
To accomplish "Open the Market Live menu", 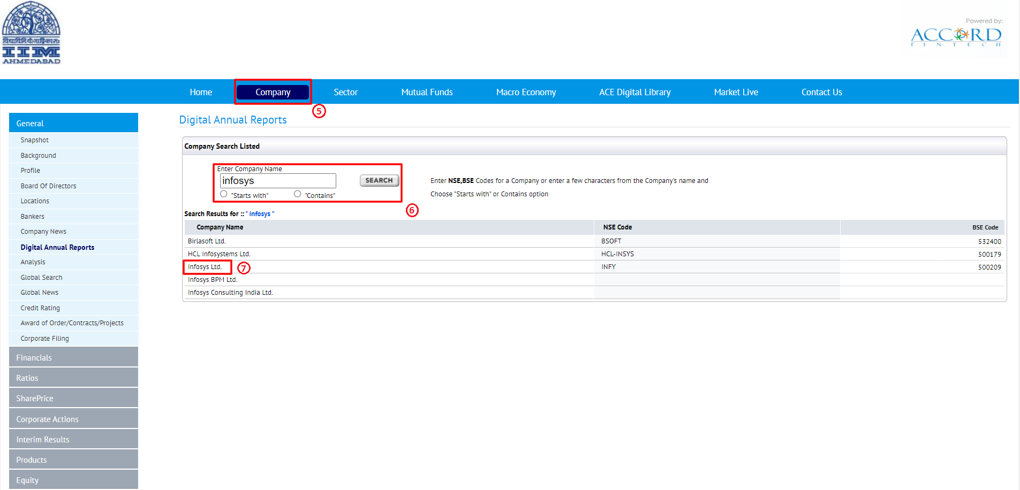I will click(x=736, y=92).
